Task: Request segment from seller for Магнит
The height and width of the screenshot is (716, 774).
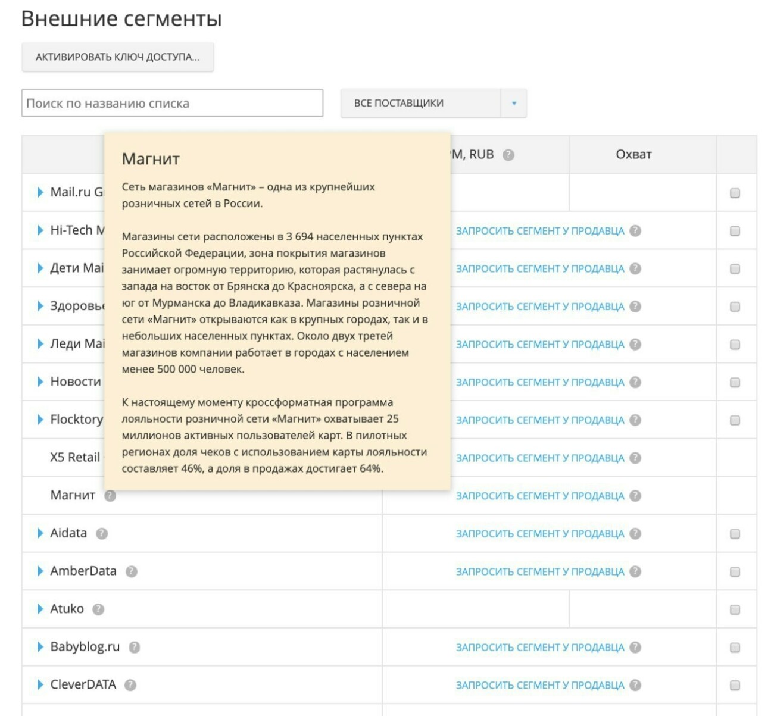Action: point(540,496)
